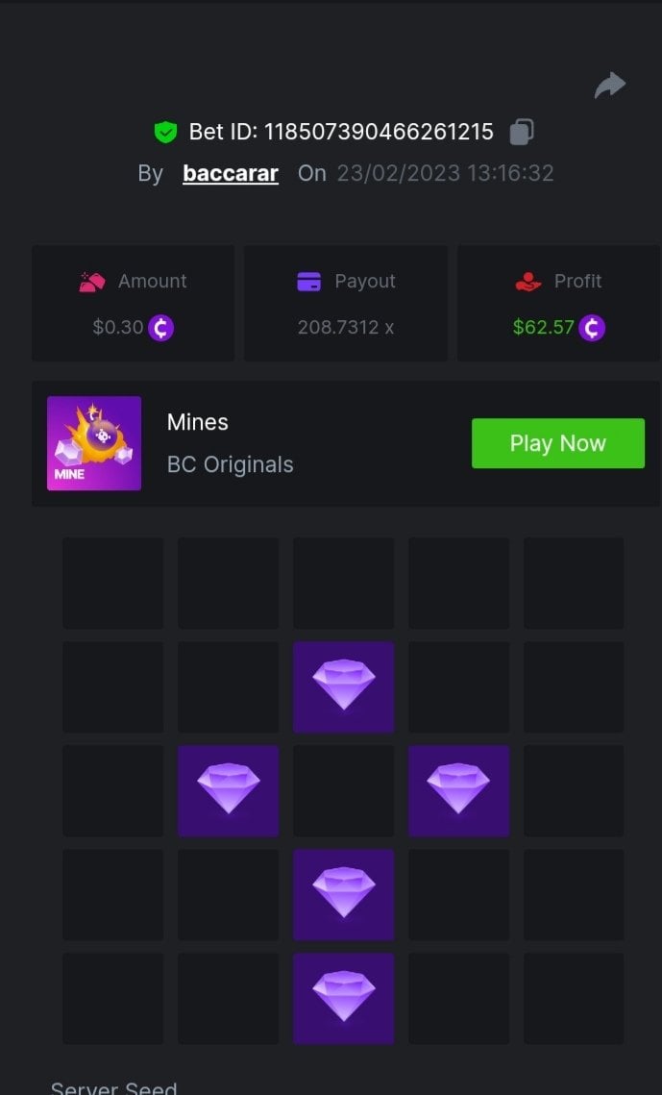Select diamond tile in fourth grid row
Viewport: 662px width, 1095px height.
click(343, 895)
